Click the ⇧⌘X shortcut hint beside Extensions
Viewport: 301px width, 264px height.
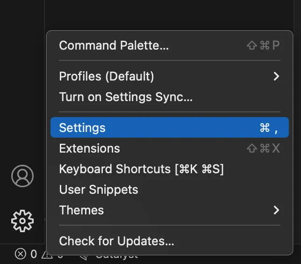[x=263, y=148]
